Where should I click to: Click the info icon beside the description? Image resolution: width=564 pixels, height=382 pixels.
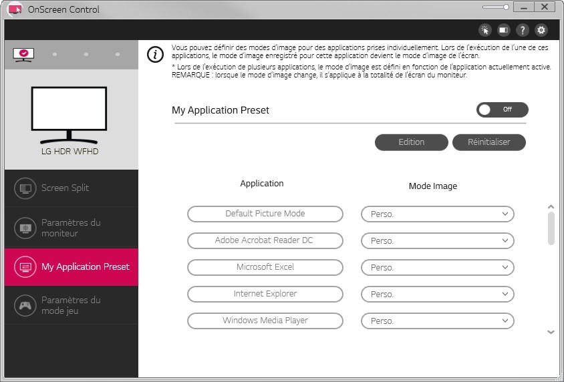click(x=155, y=55)
